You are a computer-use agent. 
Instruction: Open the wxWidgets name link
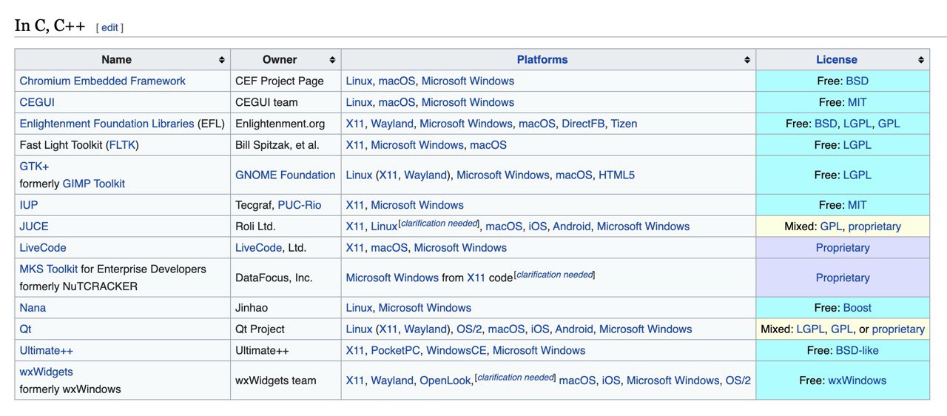coord(46,372)
